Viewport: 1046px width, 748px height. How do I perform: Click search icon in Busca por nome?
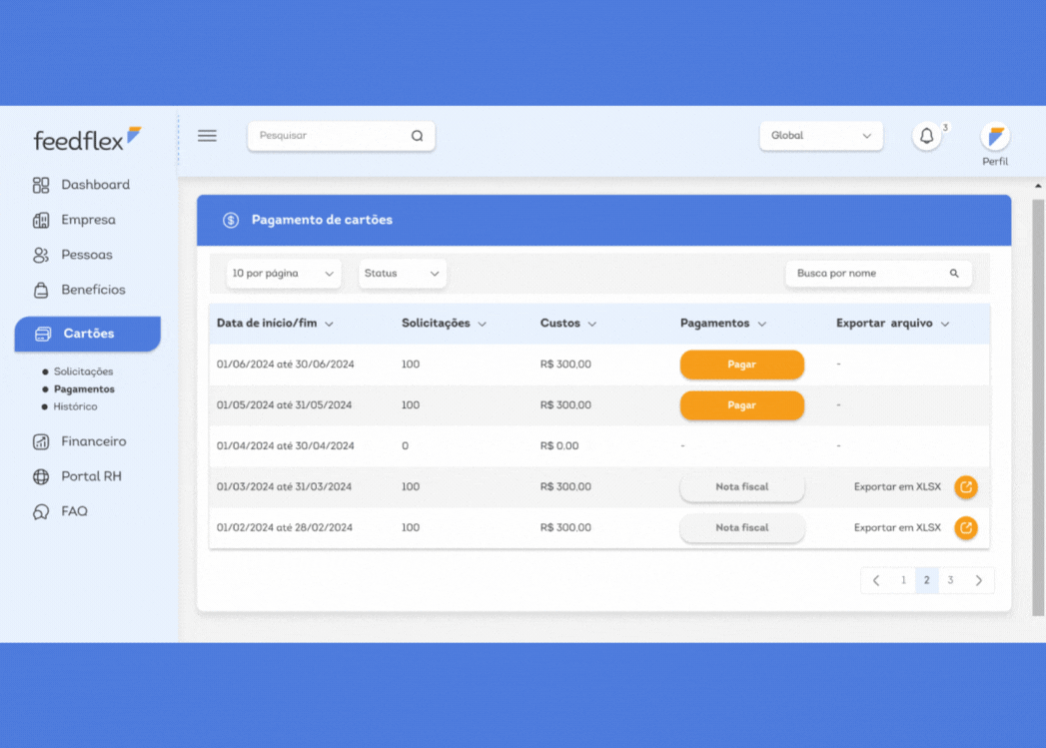coord(954,274)
